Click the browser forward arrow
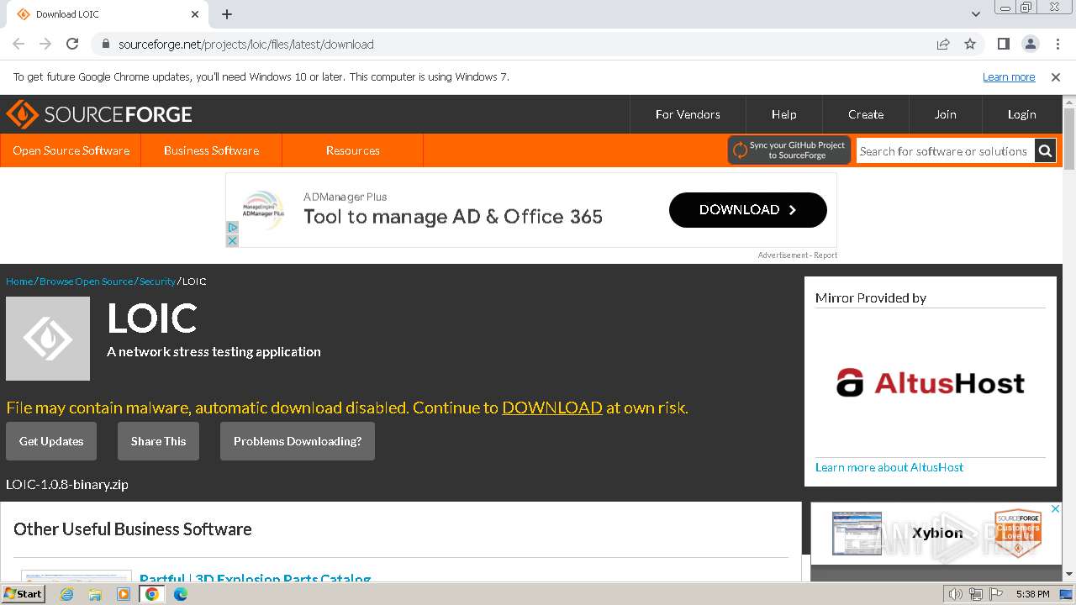Screen dimensions: 1076x605 45,44
